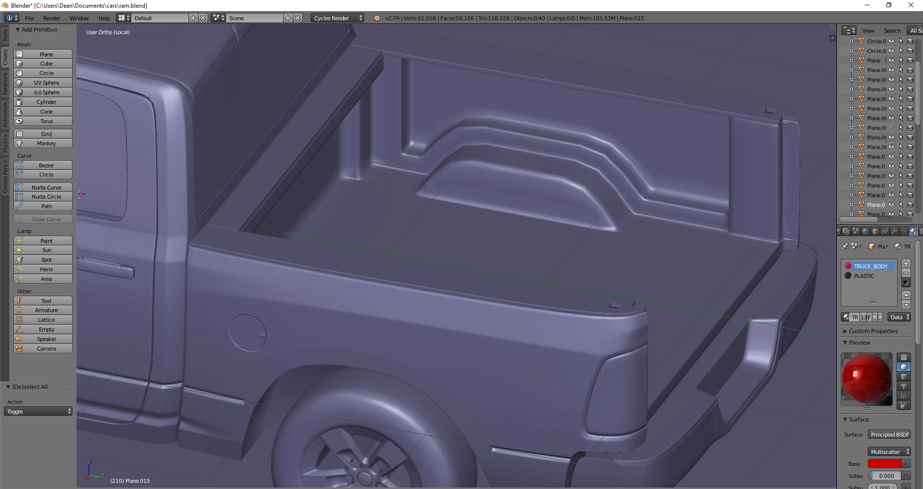Toggle eye of first Circle.0 row
The width and height of the screenshot is (923, 489).
tap(891, 41)
